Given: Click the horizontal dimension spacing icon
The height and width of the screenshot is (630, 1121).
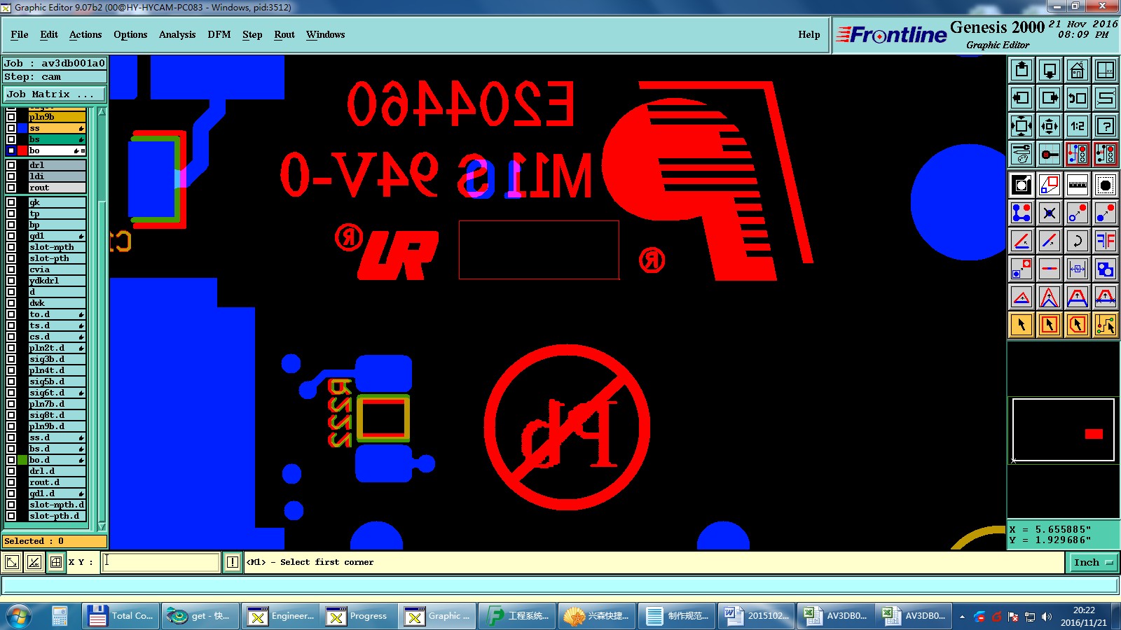Looking at the screenshot, I should [x=1078, y=269].
